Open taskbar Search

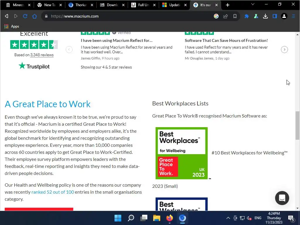pyautogui.click(x=131, y=218)
